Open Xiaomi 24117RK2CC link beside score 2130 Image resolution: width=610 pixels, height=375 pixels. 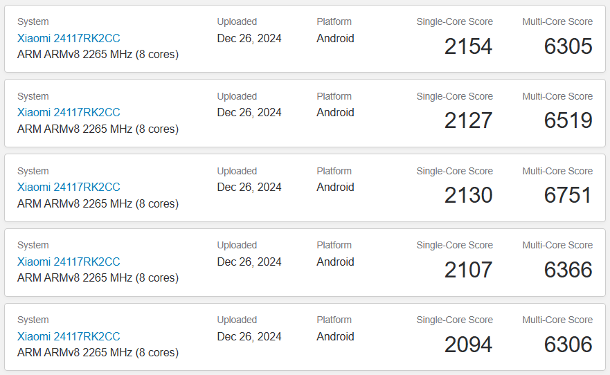69,187
